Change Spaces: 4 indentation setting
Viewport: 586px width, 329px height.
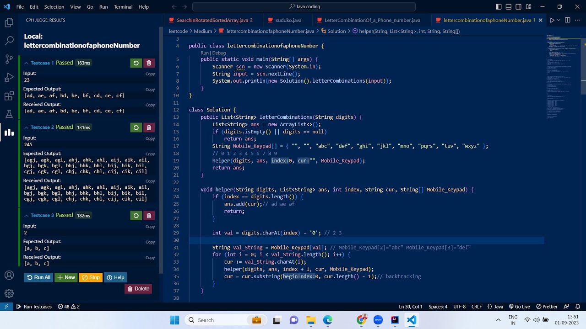438,307
